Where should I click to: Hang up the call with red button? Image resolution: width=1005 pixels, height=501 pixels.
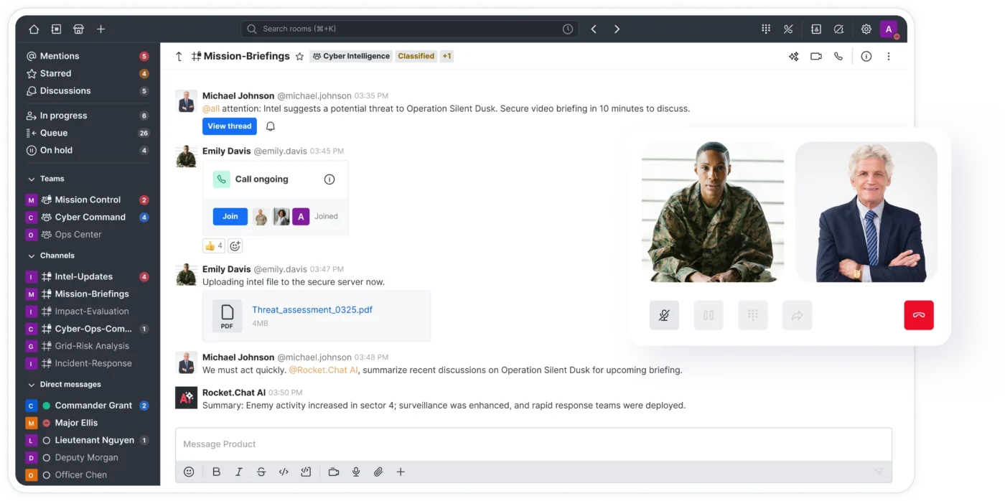click(x=919, y=315)
